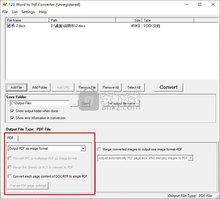This screenshot has width=220, height=199.
Task: Open the List menu
Action: pyautogui.click(x=15, y=12)
